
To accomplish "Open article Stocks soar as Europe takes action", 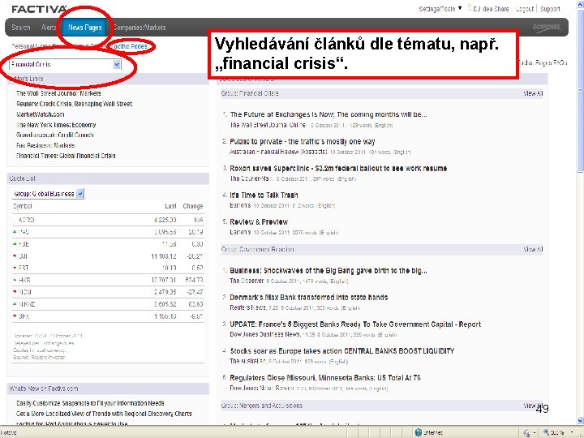I will pos(342,351).
